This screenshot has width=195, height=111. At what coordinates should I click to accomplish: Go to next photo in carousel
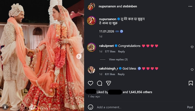79,56
